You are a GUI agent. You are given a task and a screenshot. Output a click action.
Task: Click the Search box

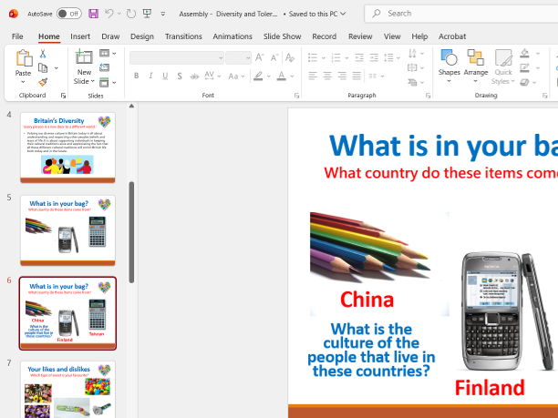coord(461,14)
